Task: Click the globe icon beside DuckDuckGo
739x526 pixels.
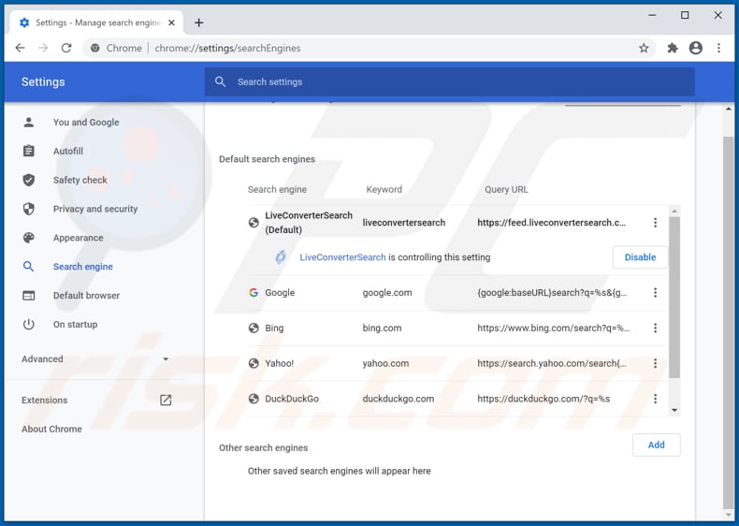Action: [254, 399]
